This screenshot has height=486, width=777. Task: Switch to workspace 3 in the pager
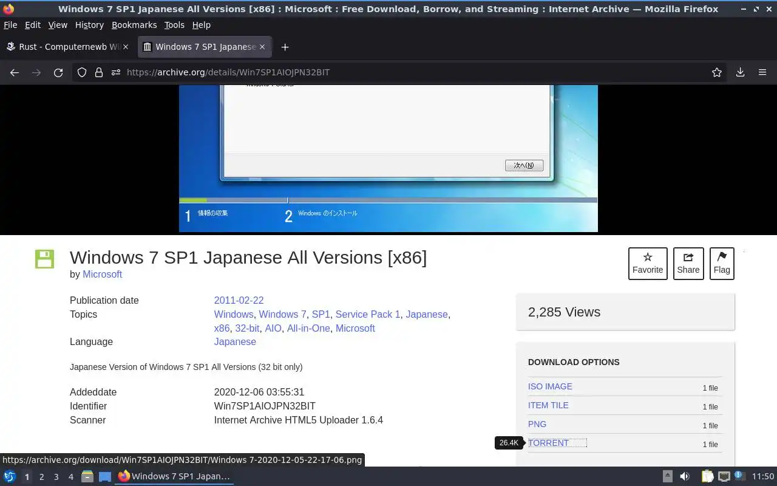pyautogui.click(x=56, y=477)
